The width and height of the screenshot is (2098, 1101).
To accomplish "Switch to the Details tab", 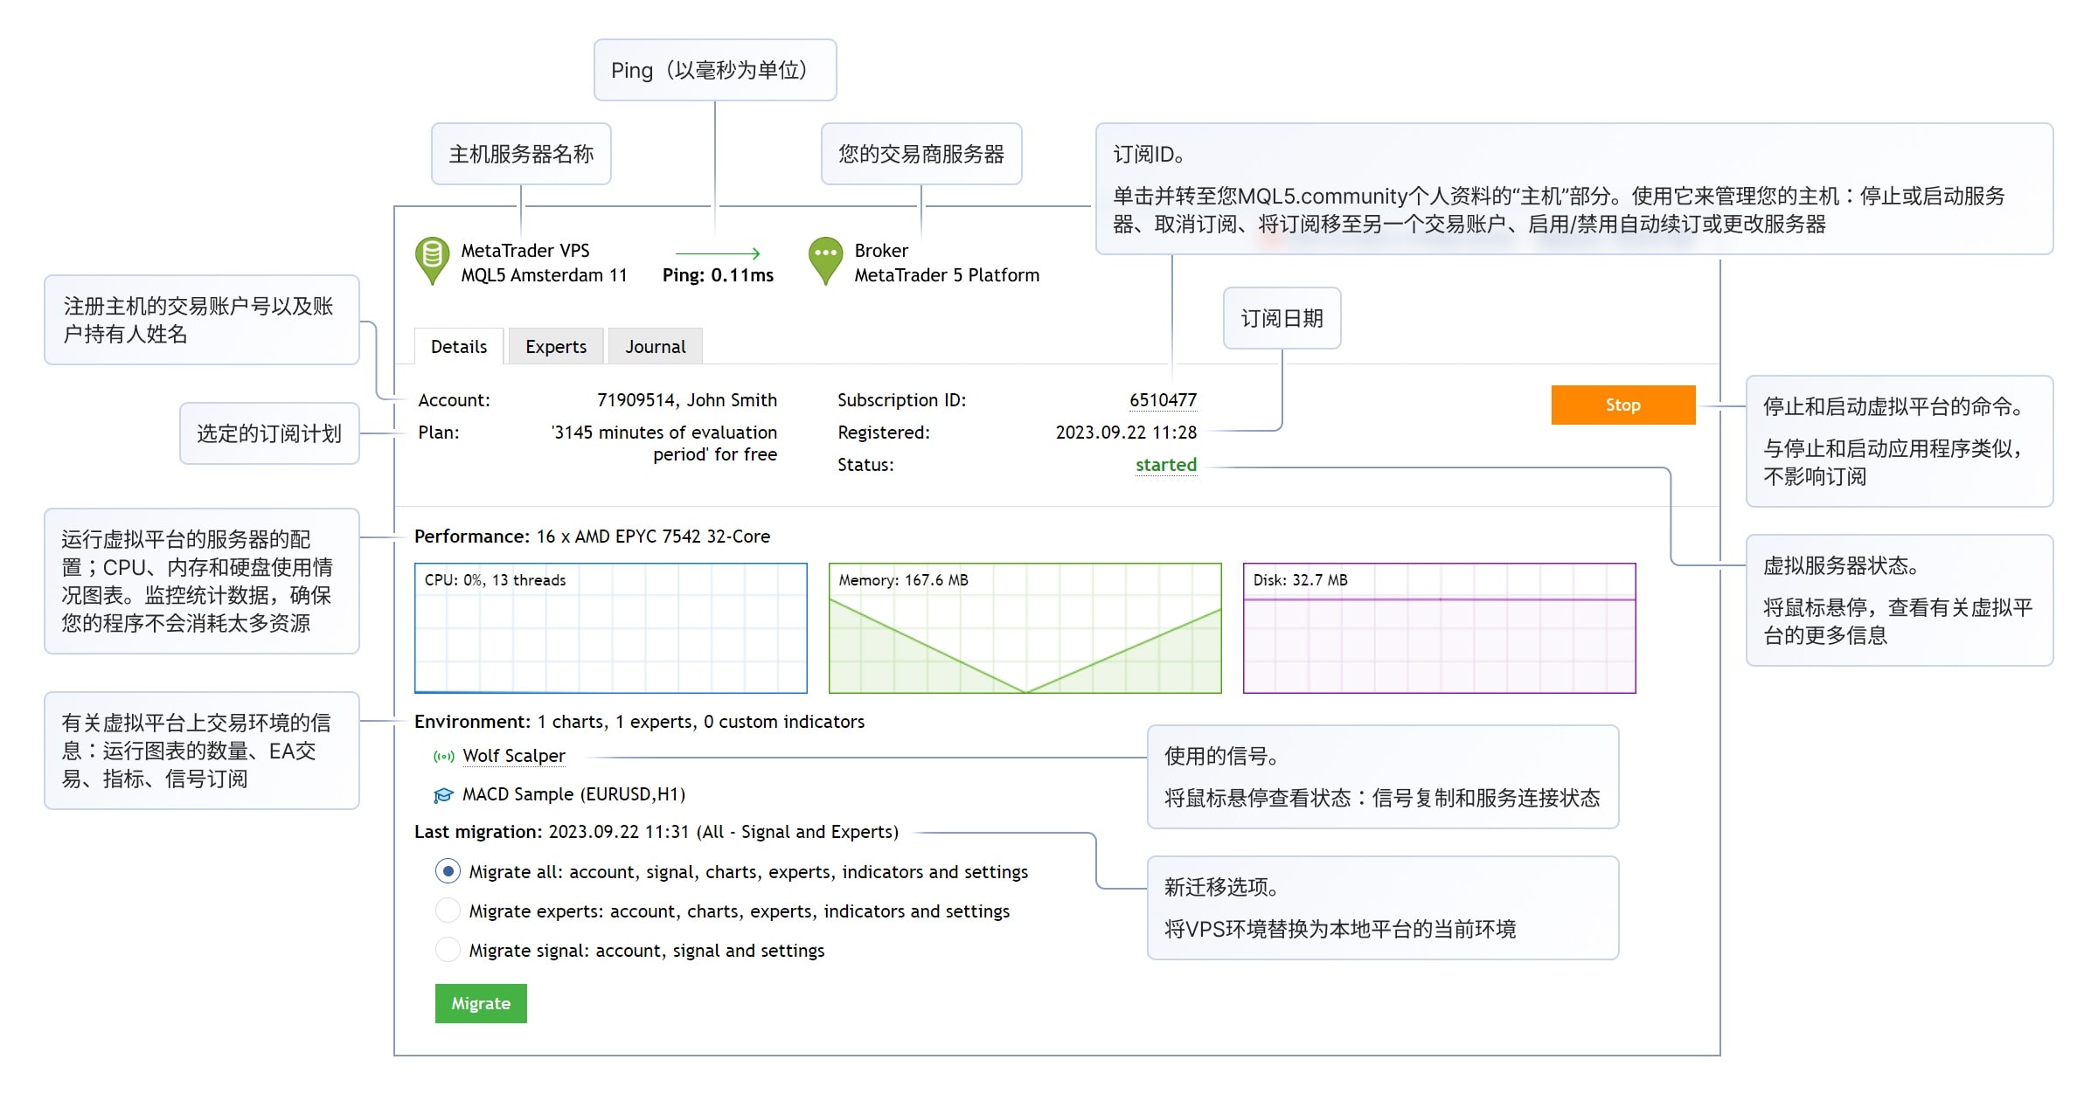I will 458,346.
